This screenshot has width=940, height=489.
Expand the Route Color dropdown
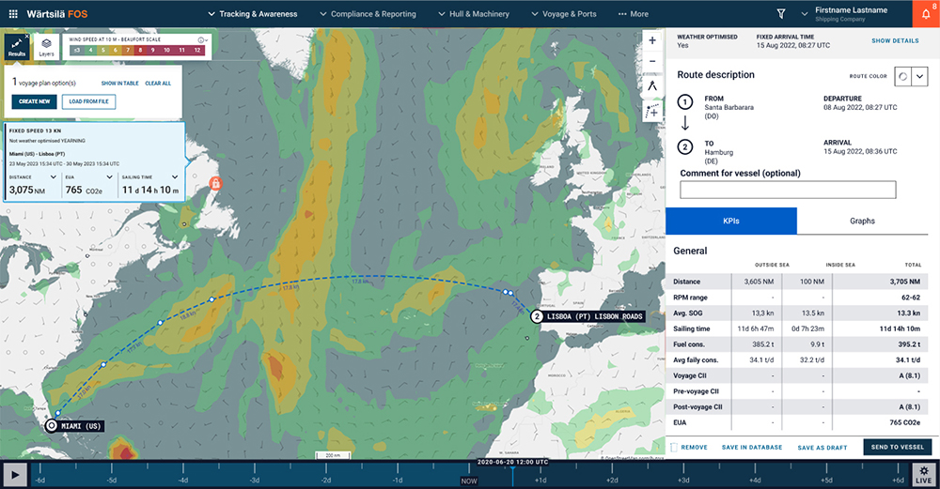(x=921, y=77)
